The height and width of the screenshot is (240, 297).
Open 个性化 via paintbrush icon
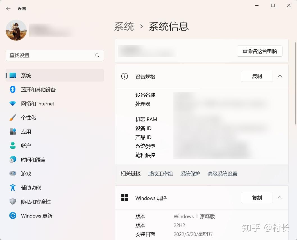click(x=13, y=117)
